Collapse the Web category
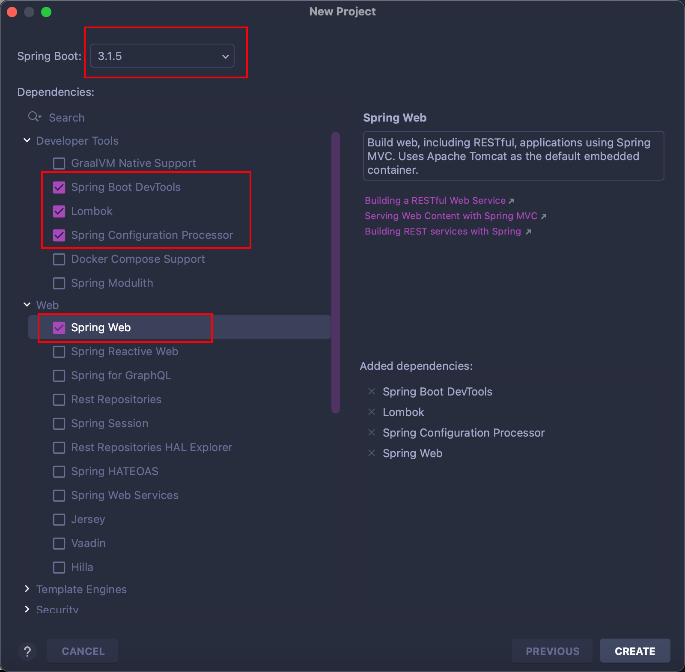The width and height of the screenshot is (685, 672). coord(27,305)
